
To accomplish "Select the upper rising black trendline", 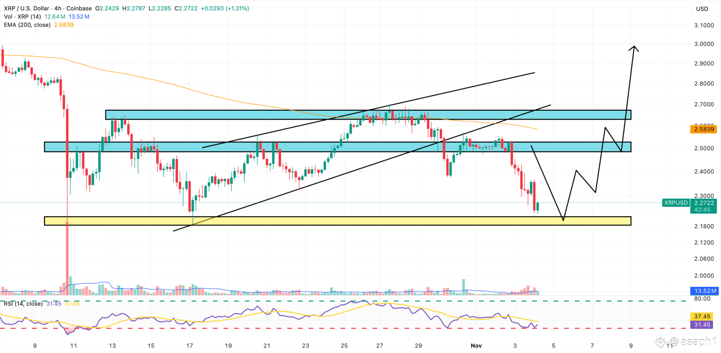I will pyautogui.click(x=368, y=110).
